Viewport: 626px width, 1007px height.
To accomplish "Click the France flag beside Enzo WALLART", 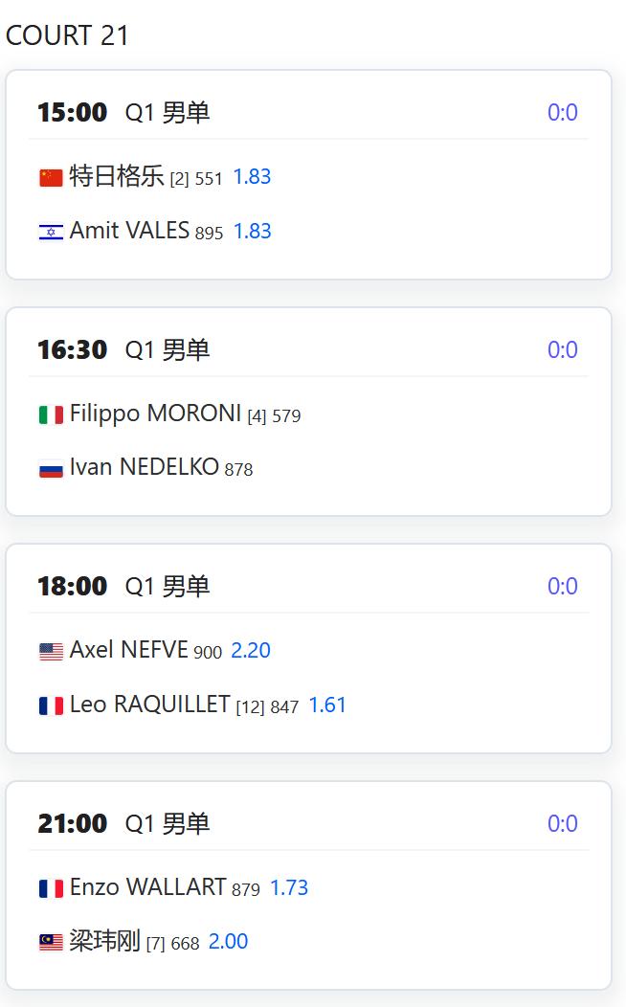I will [x=51, y=888].
